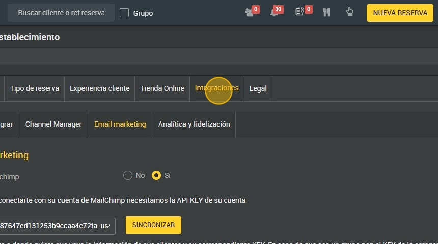This screenshot has width=438, height=244.
Task: Open the guests group icon with 0 badge
Action: click(x=252, y=11)
